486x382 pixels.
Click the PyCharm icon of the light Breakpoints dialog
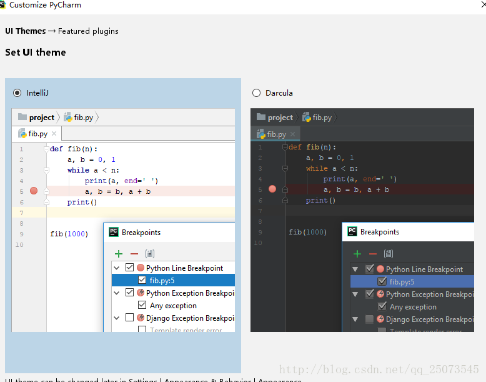tap(114, 232)
